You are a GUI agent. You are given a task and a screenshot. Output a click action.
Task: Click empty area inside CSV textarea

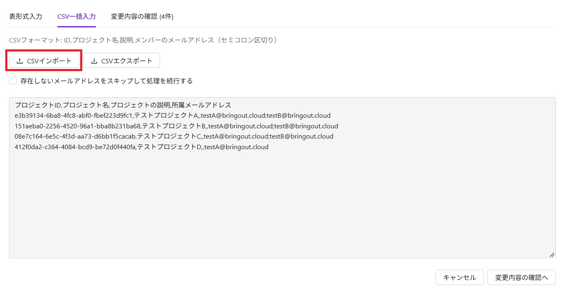(x=282, y=204)
